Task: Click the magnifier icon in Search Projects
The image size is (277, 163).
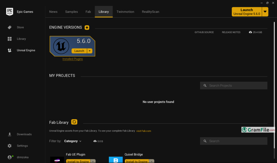Action: tap(205, 86)
